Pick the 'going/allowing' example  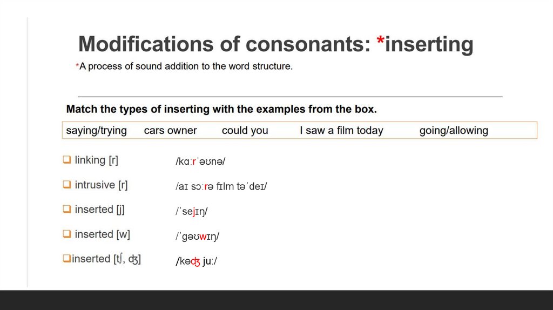pyautogui.click(x=453, y=130)
